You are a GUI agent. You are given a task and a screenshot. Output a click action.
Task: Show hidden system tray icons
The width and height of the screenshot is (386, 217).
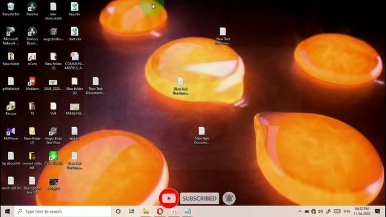pyautogui.click(x=300, y=212)
